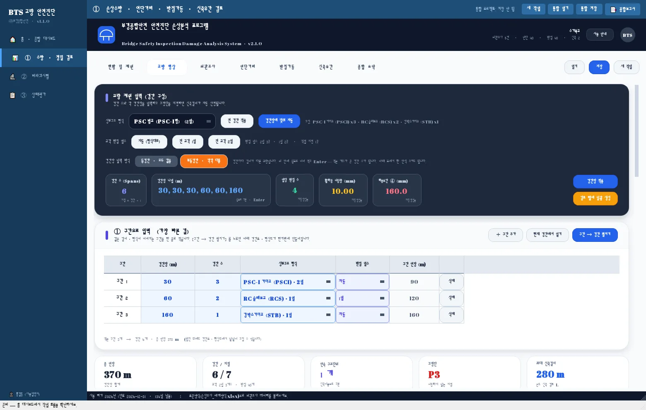
Task: Open the 강박스거더교 (STB) type dropdown
Action: coord(288,315)
